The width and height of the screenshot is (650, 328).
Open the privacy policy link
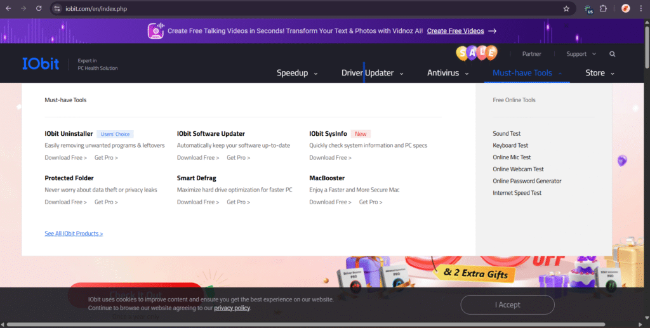pyautogui.click(x=232, y=308)
